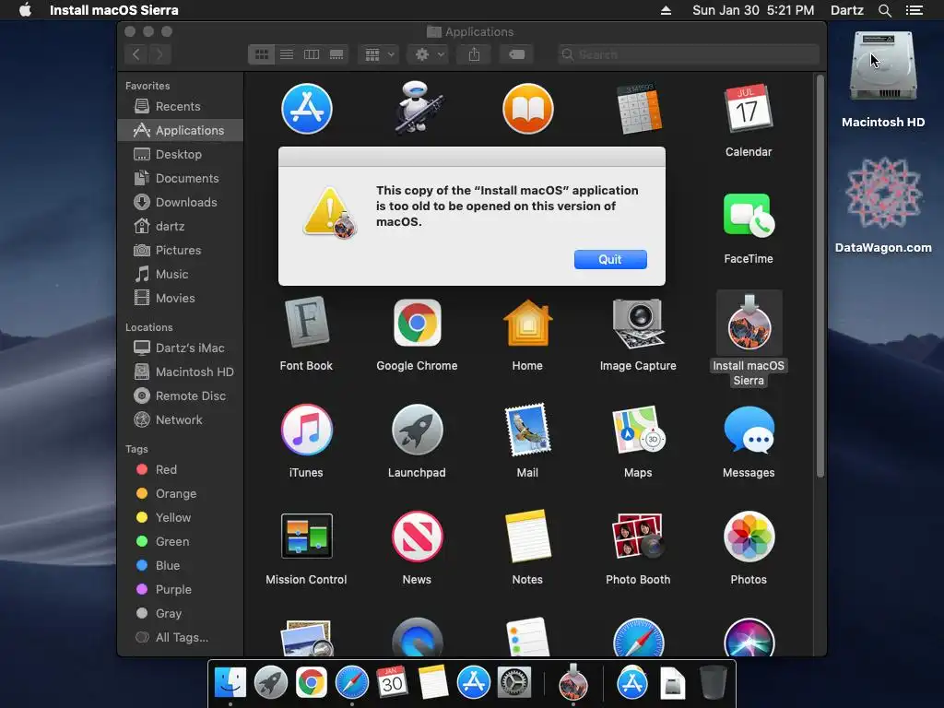Open the iTunes app icon
This screenshot has height=708, width=944.
(x=306, y=430)
